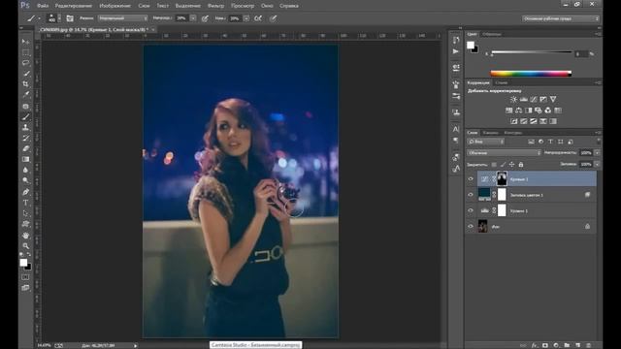Add a Levels adjustment from Adjustments panel
This screenshot has height=349, width=621.
[524, 99]
